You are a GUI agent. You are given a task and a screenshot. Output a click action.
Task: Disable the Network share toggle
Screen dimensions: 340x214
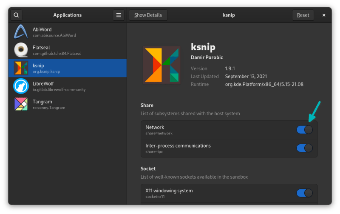[x=304, y=130]
